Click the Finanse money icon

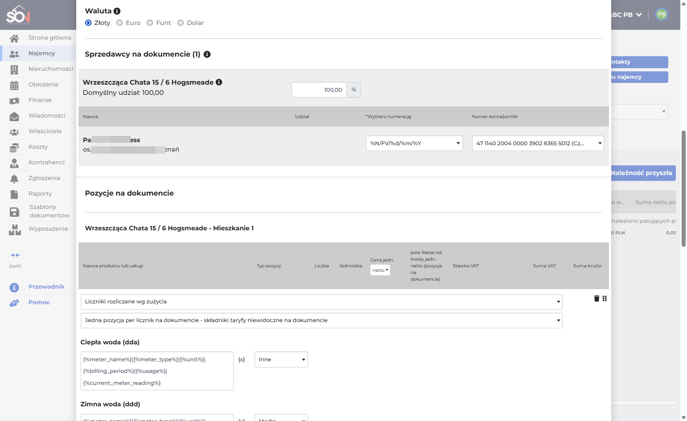(x=14, y=101)
